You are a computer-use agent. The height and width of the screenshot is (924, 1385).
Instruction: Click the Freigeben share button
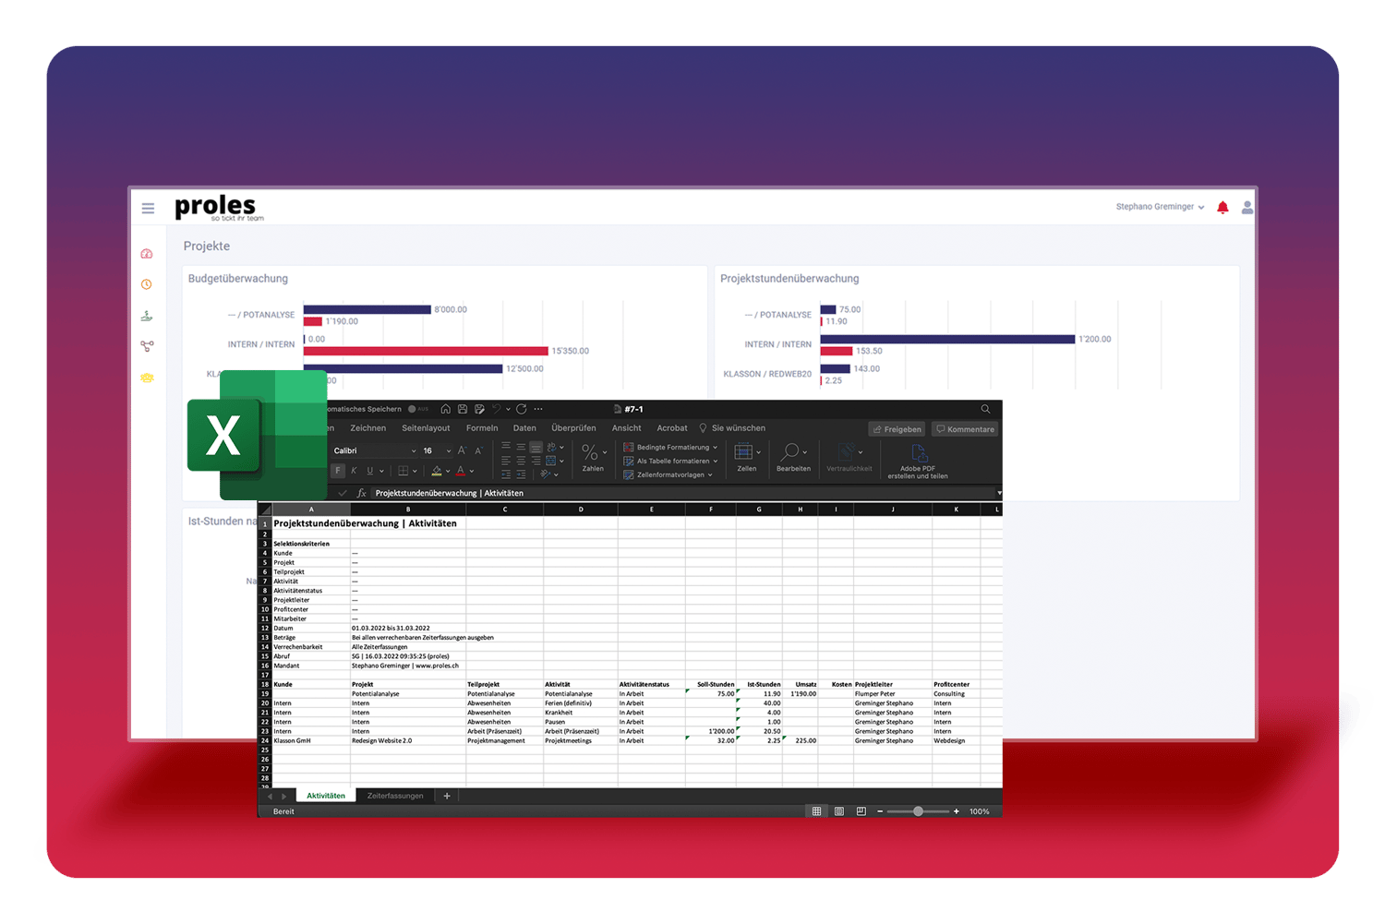(x=897, y=429)
